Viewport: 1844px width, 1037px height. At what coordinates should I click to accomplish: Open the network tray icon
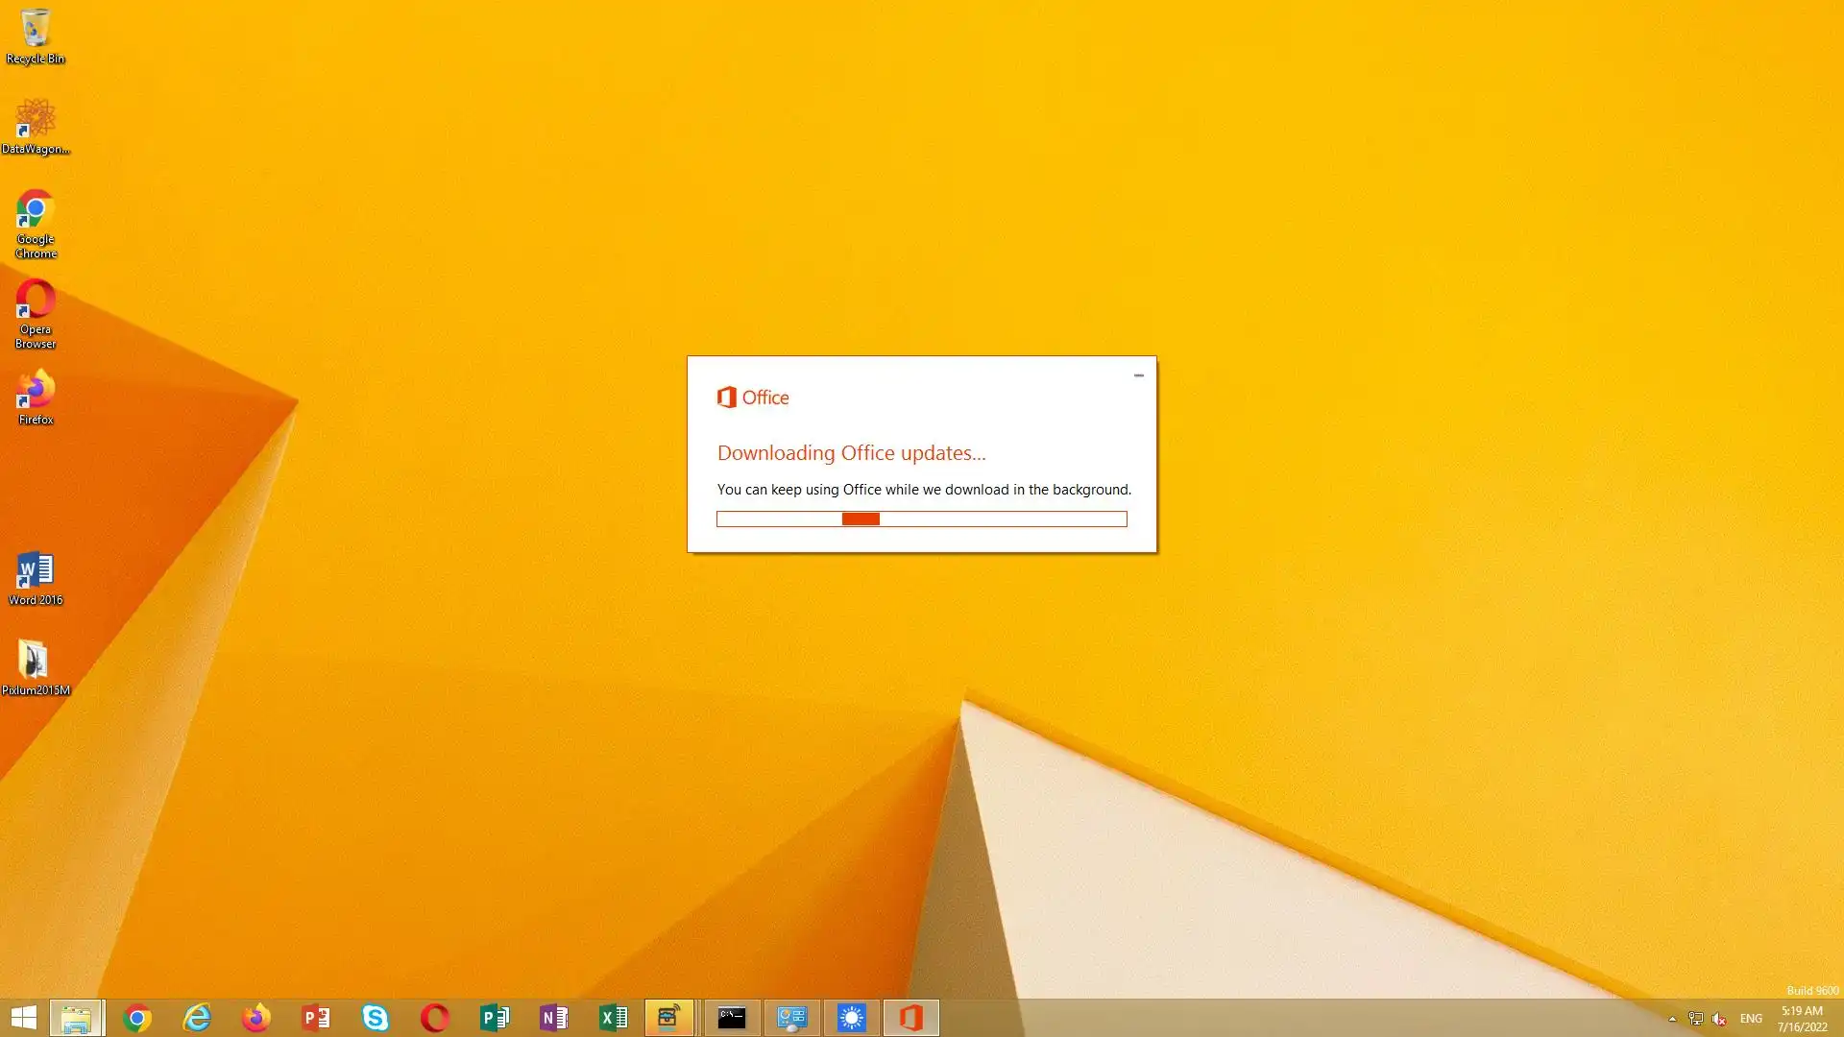click(1696, 1019)
